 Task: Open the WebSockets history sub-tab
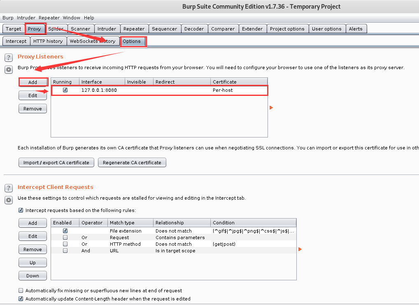pyautogui.click(x=93, y=41)
